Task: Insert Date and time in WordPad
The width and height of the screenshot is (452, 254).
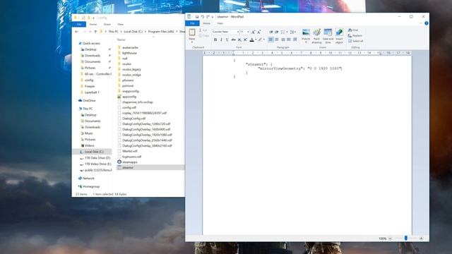Action: coord(328,36)
